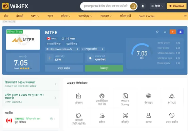Click the MTFE breadcrumb
Viewport: 188px width, 131px height.
click(12, 22)
